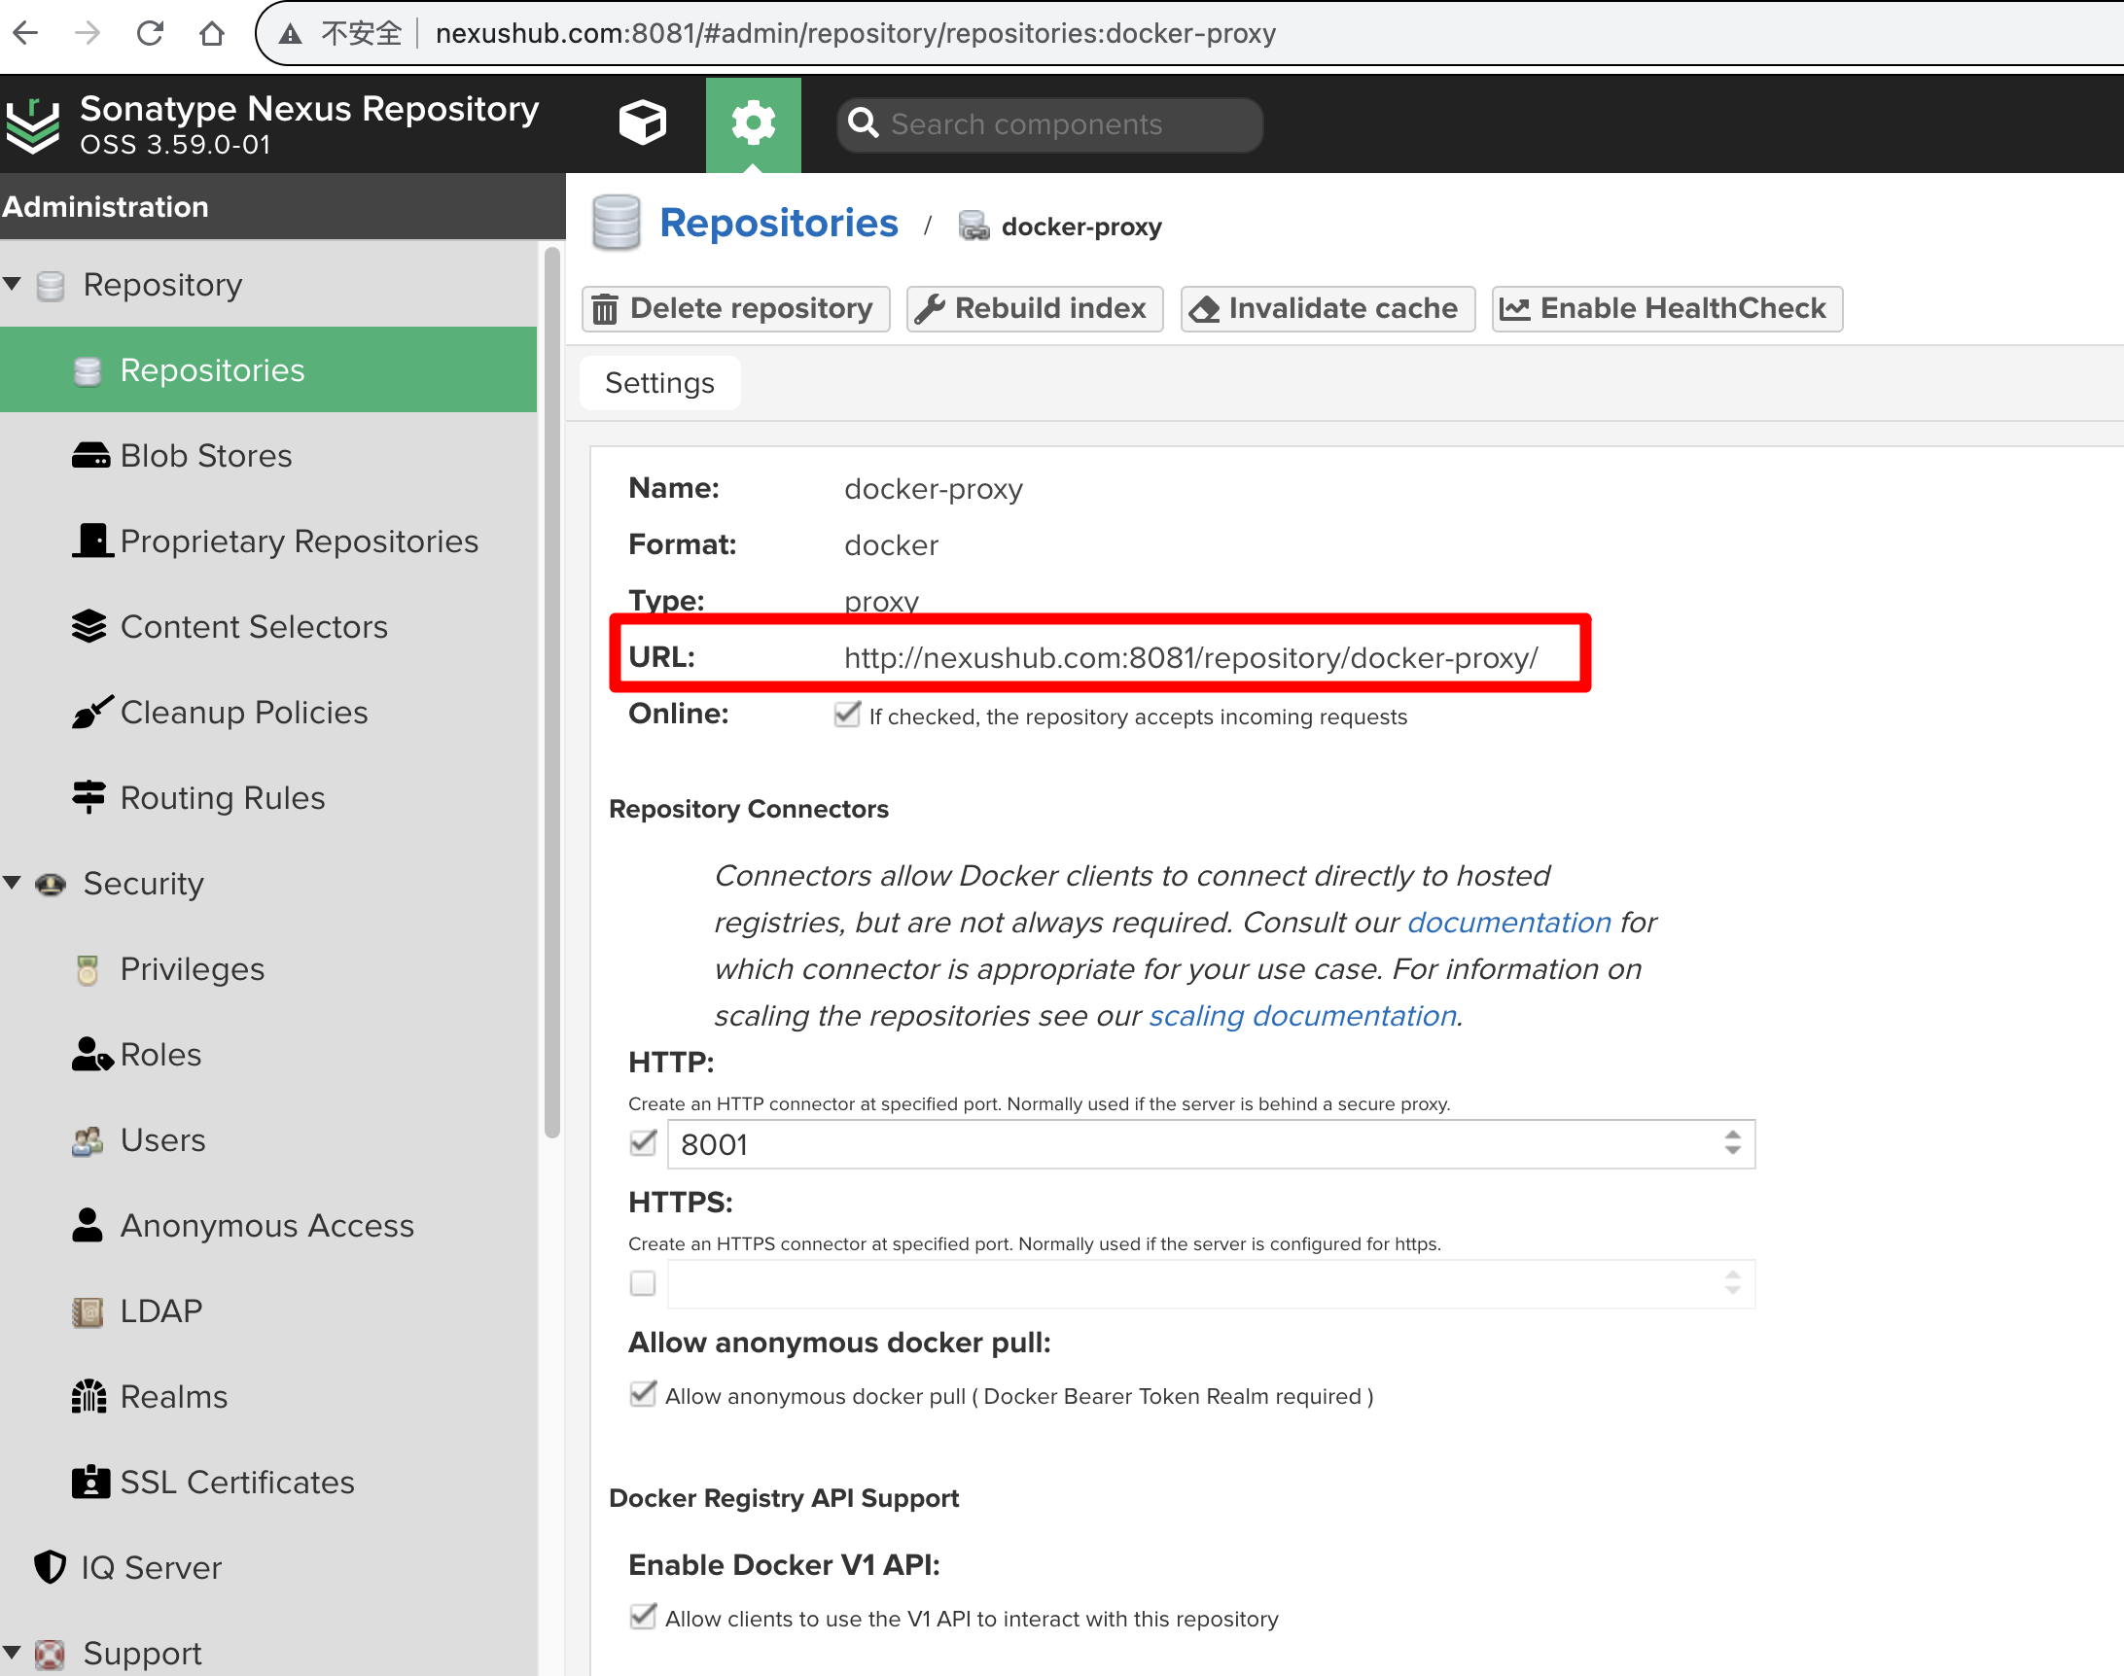Toggle Allow anonymous docker pull checkbox
Screen dimensions: 2124x1676
coord(643,1394)
